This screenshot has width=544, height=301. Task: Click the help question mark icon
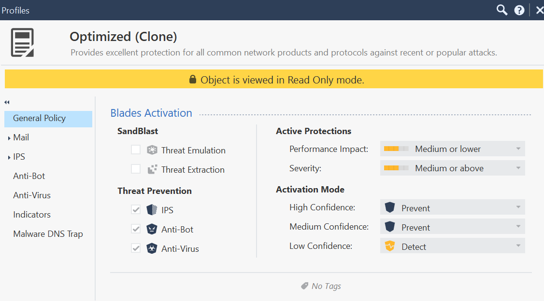pyautogui.click(x=519, y=10)
